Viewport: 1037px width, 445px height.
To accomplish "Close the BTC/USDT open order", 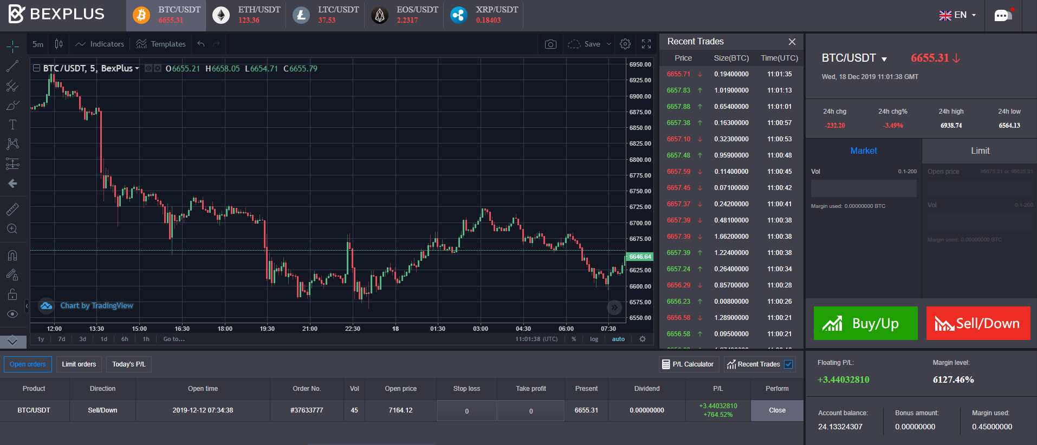I will coord(777,410).
